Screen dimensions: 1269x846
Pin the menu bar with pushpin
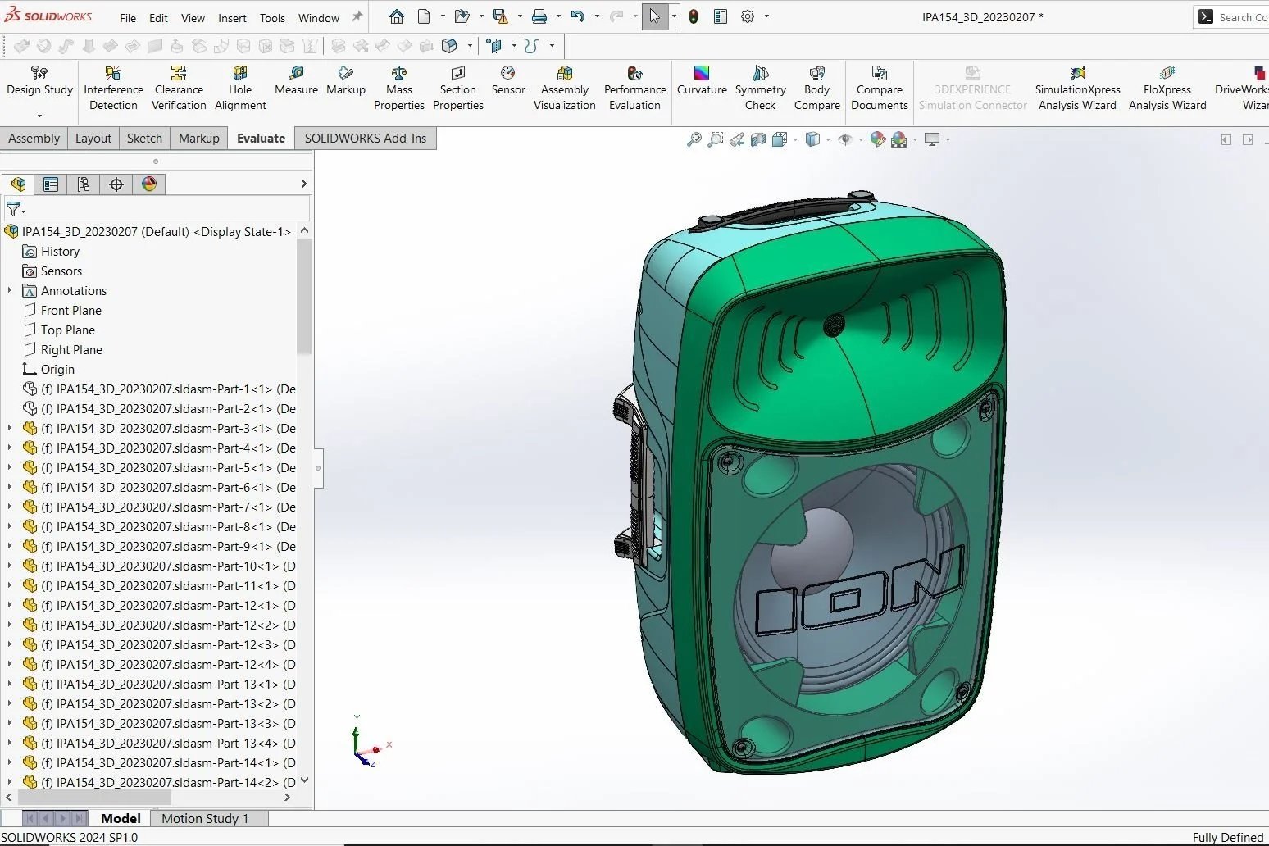click(357, 16)
